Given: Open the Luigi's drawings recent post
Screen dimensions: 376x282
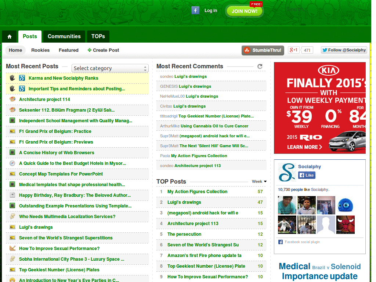Looking at the screenshot, I should click(x=36, y=227).
